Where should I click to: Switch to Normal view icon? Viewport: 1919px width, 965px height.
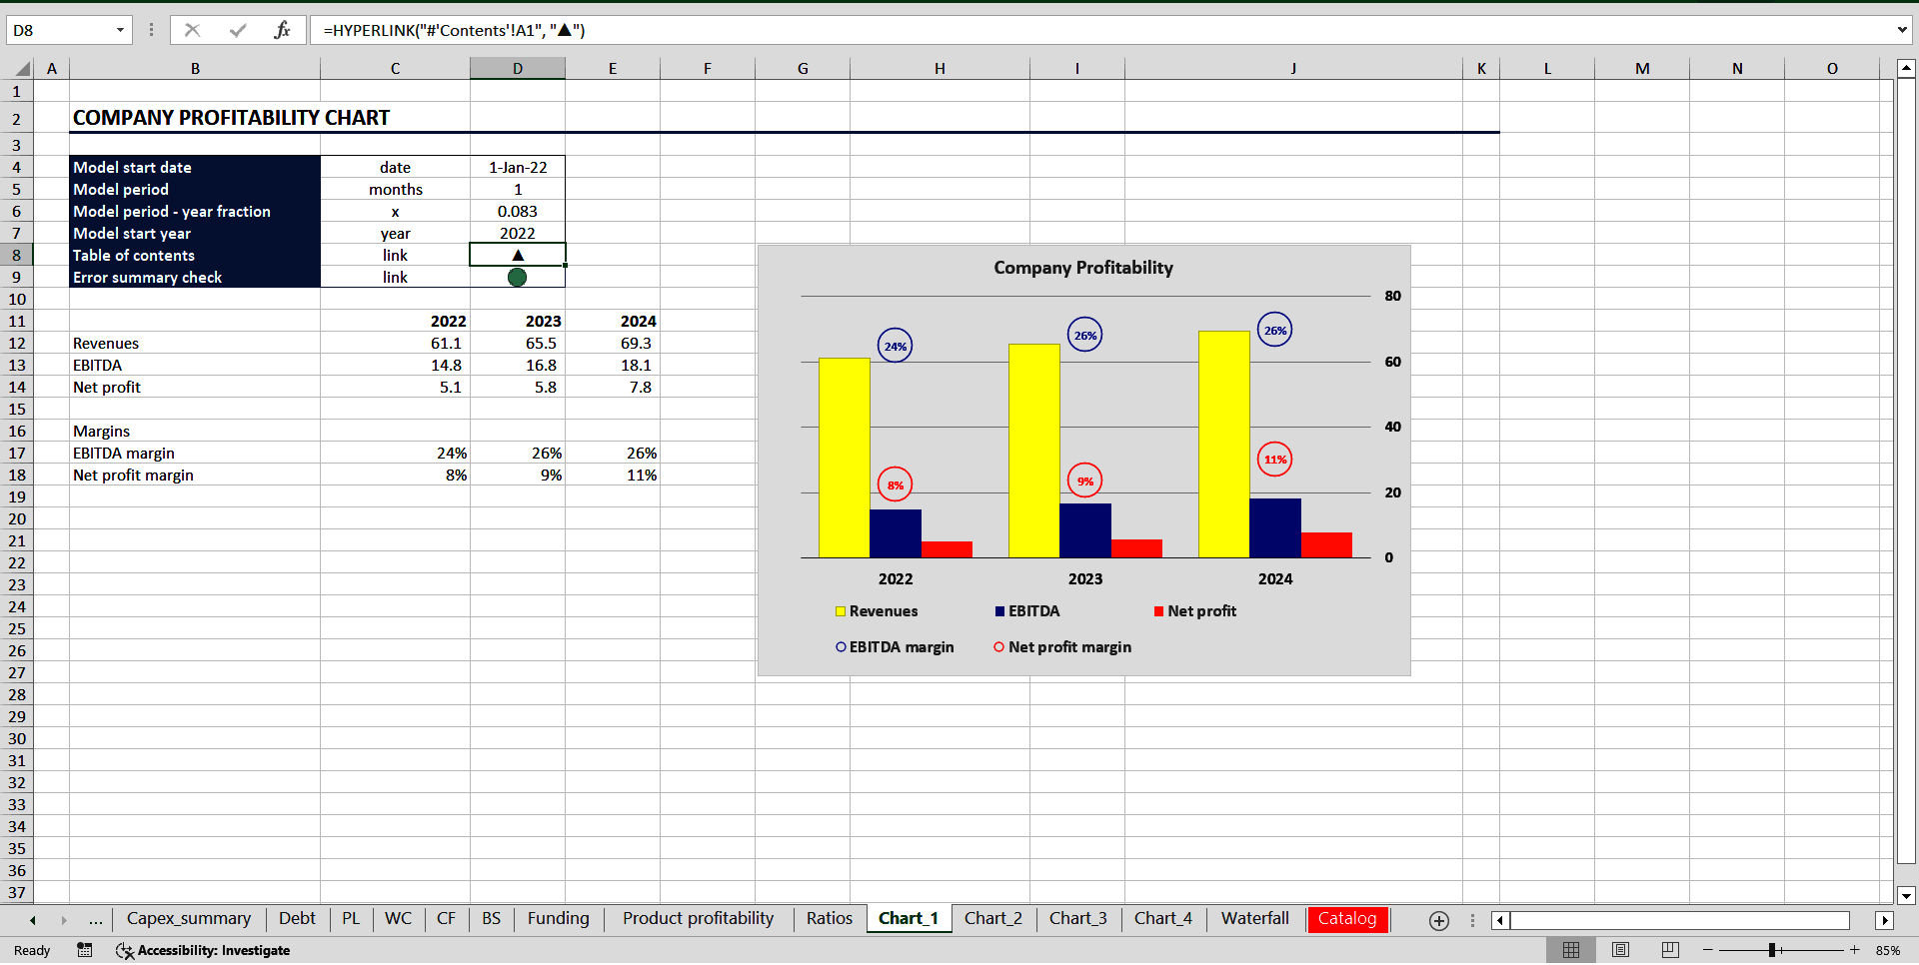[x=1571, y=950]
